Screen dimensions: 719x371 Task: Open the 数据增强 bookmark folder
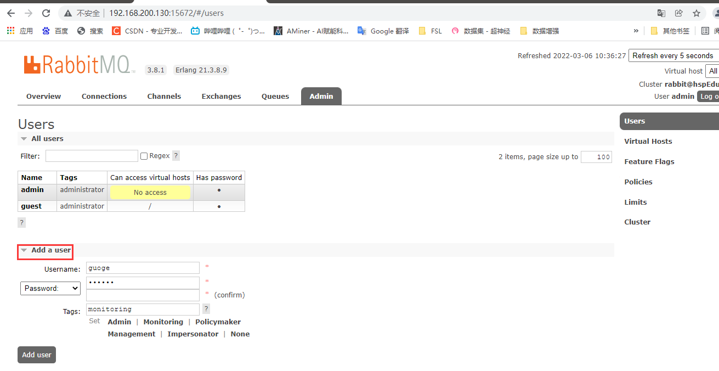[539, 31]
